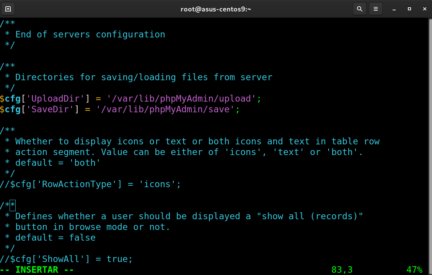Open the terminal search tool
The width and height of the screenshot is (432, 275).
(360, 9)
